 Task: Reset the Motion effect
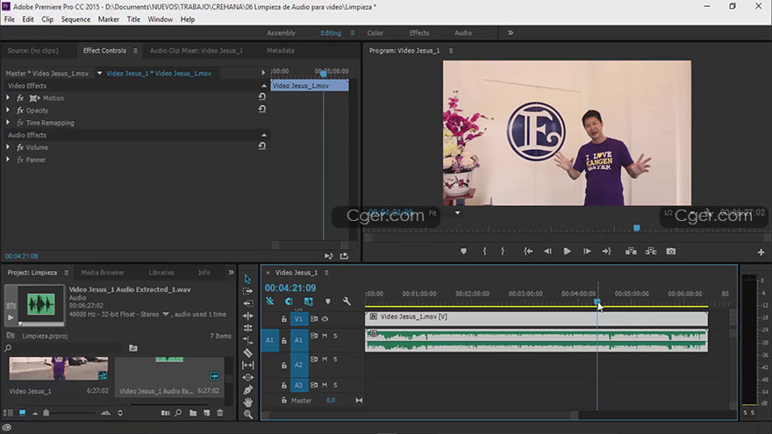(x=262, y=97)
